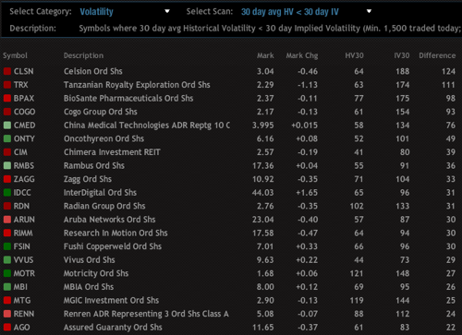Sort by the Mark column header
Screen dimensions: 462x335
click(x=265, y=55)
